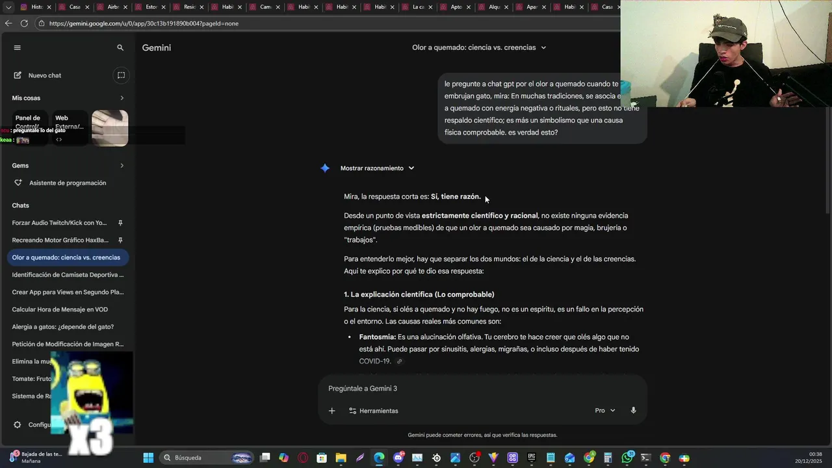Open chat Petición de Modificación de Imagen

point(68,344)
